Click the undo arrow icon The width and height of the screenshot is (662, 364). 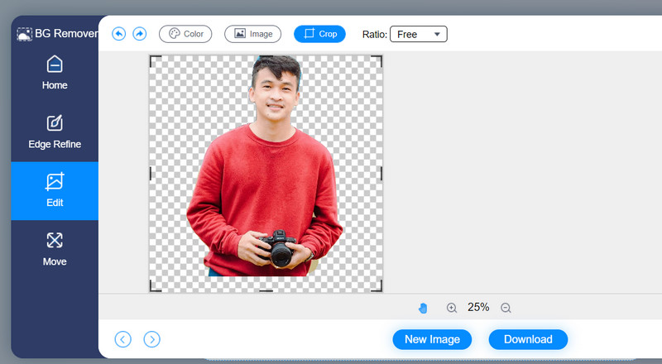tap(119, 34)
